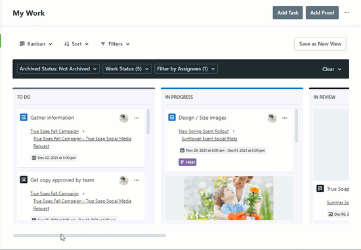Click the TO DO column scrollbar
The image size is (361, 250).
point(148,122)
